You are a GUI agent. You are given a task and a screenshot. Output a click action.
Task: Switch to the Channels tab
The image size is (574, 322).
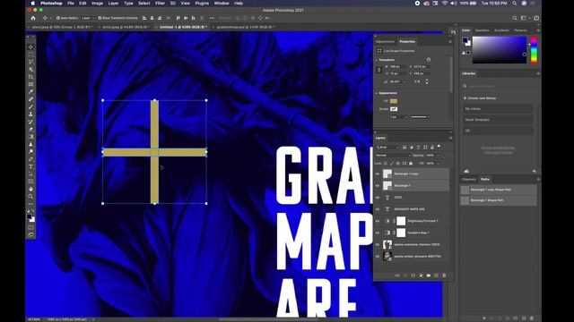point(468,179)
